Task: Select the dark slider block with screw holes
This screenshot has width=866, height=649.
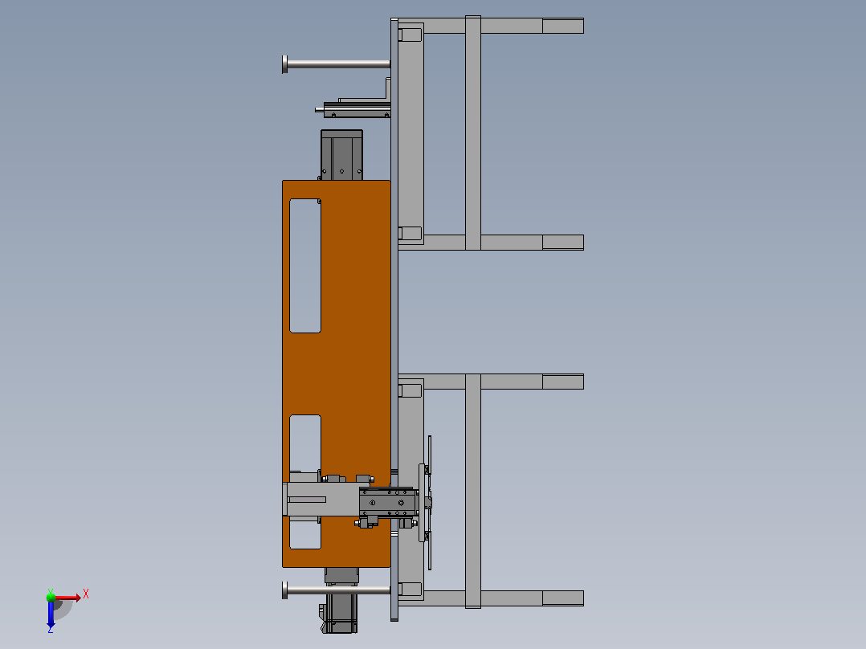Action: point(389,503)
